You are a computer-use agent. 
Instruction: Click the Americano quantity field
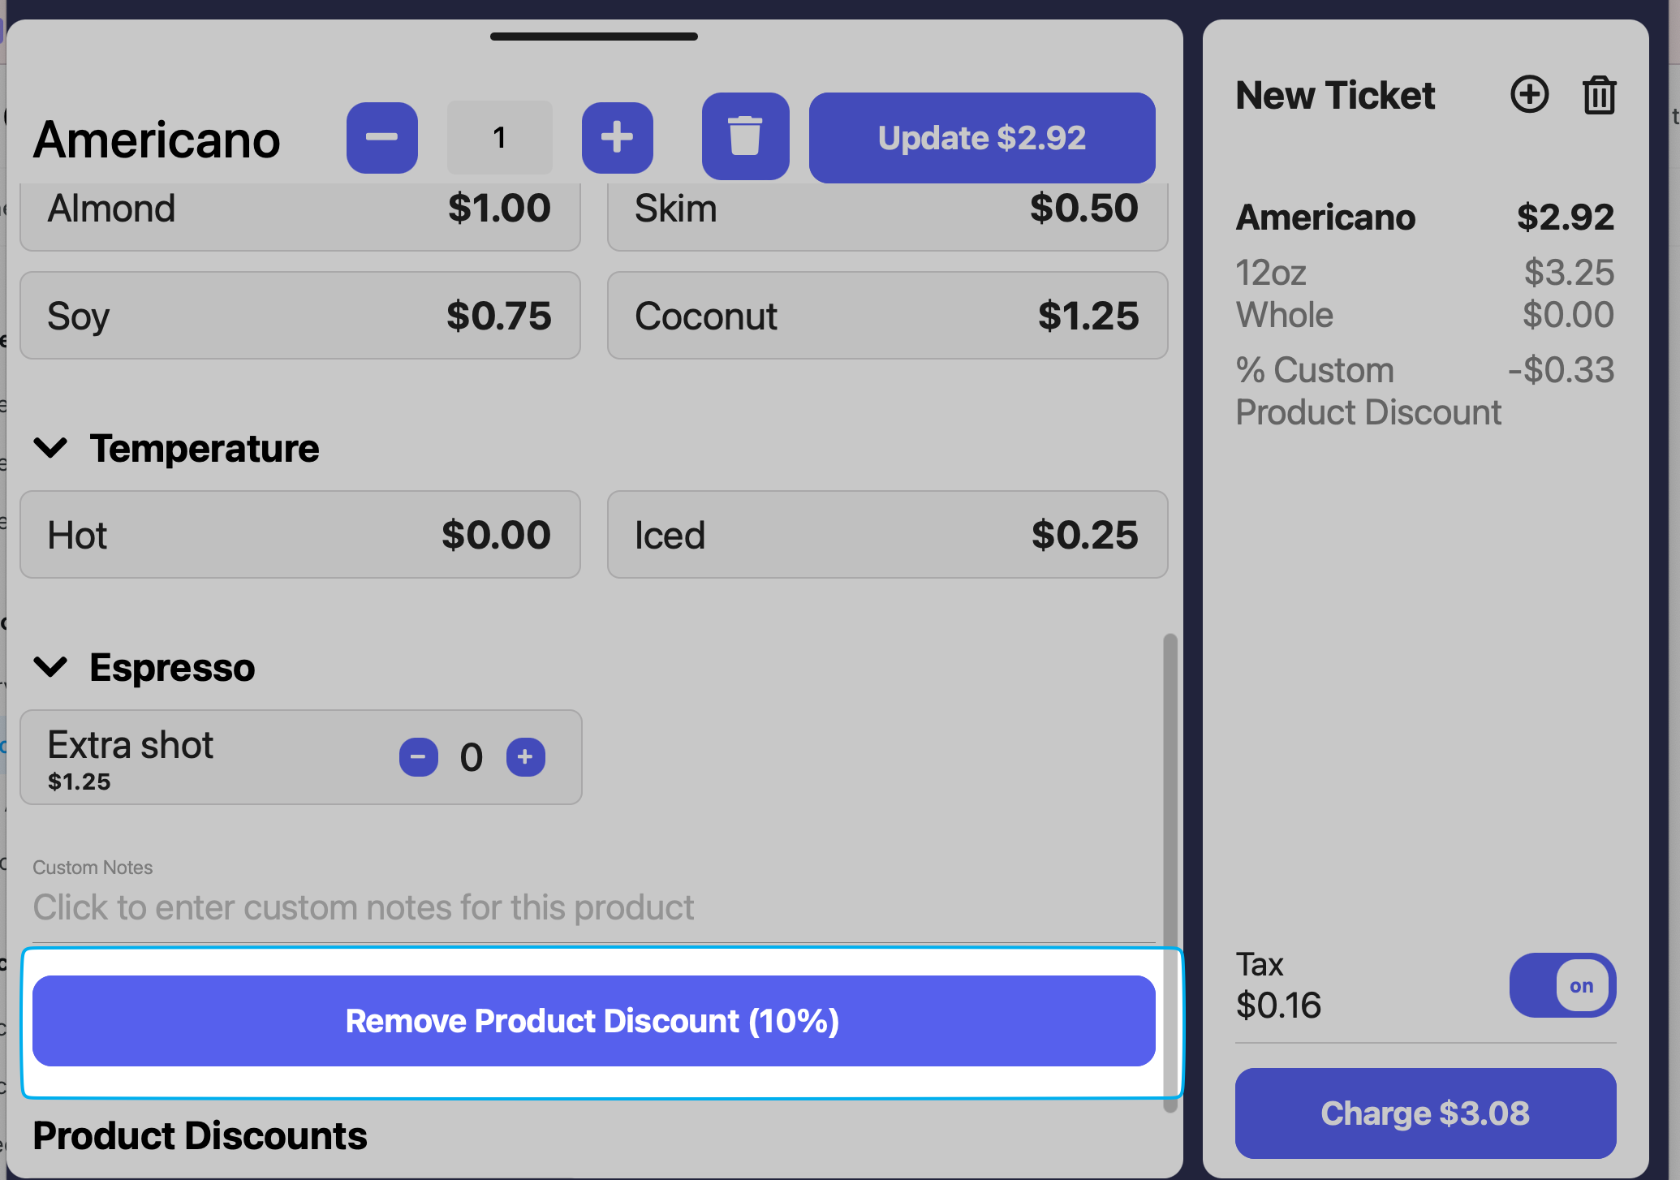[499, 137]
